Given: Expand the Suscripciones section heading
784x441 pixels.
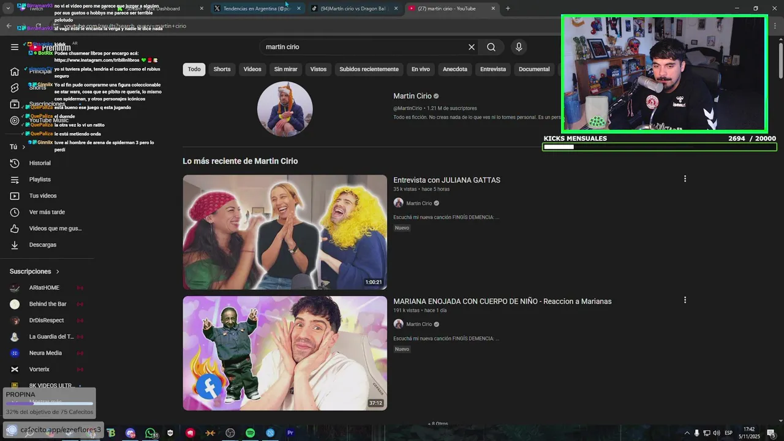Looking at the screenshot, I should tap(34, 271).
